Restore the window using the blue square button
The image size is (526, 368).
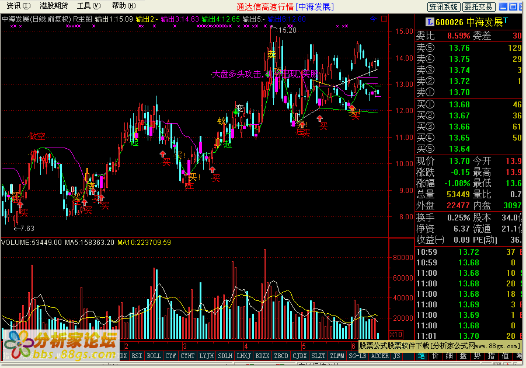click(x=513, y=6)
